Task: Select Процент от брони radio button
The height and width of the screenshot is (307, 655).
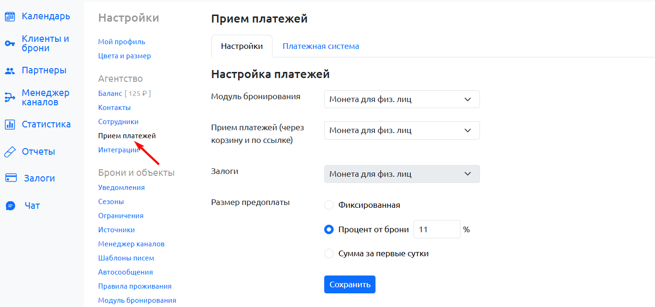Action: click(x=329, y=229)
